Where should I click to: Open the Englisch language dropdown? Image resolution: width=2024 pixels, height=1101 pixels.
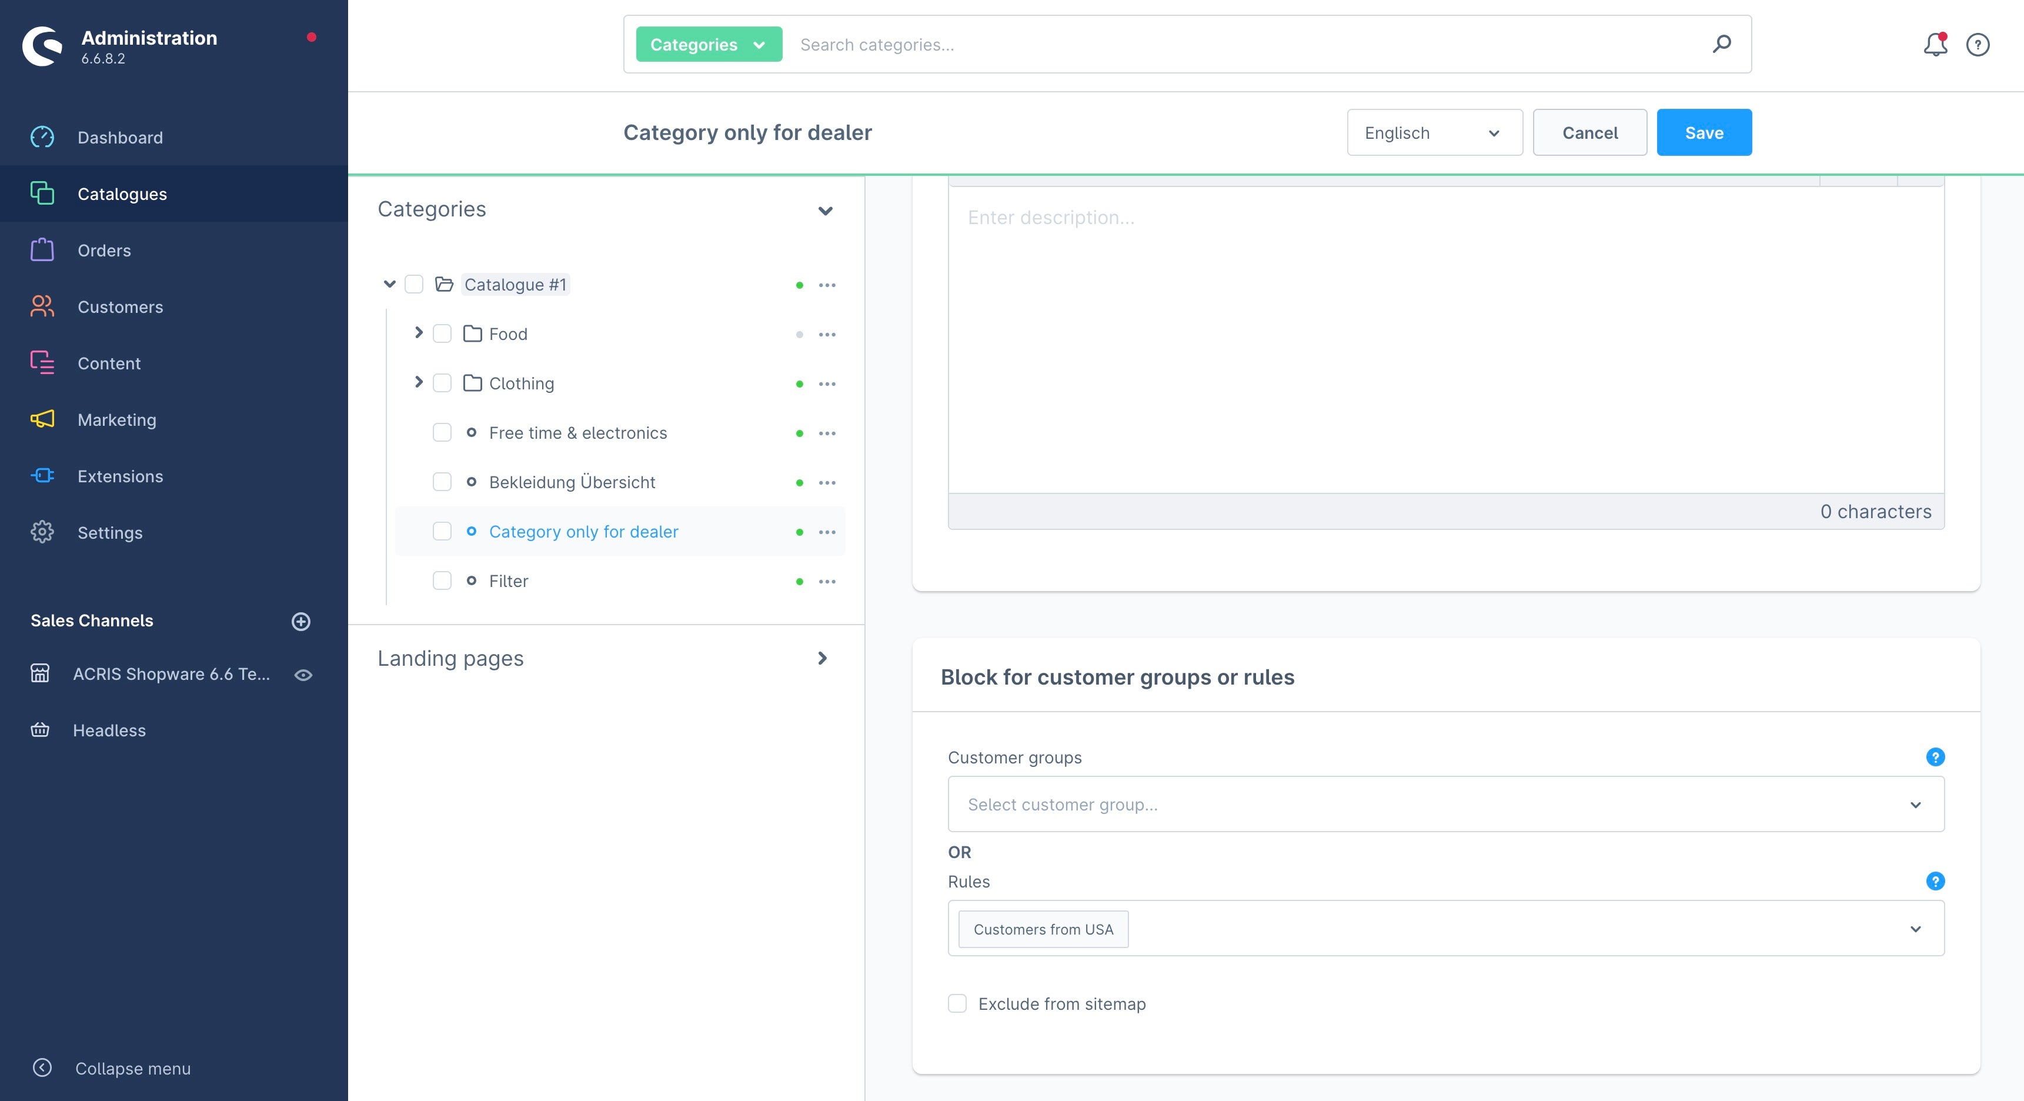coord(1435,133)
